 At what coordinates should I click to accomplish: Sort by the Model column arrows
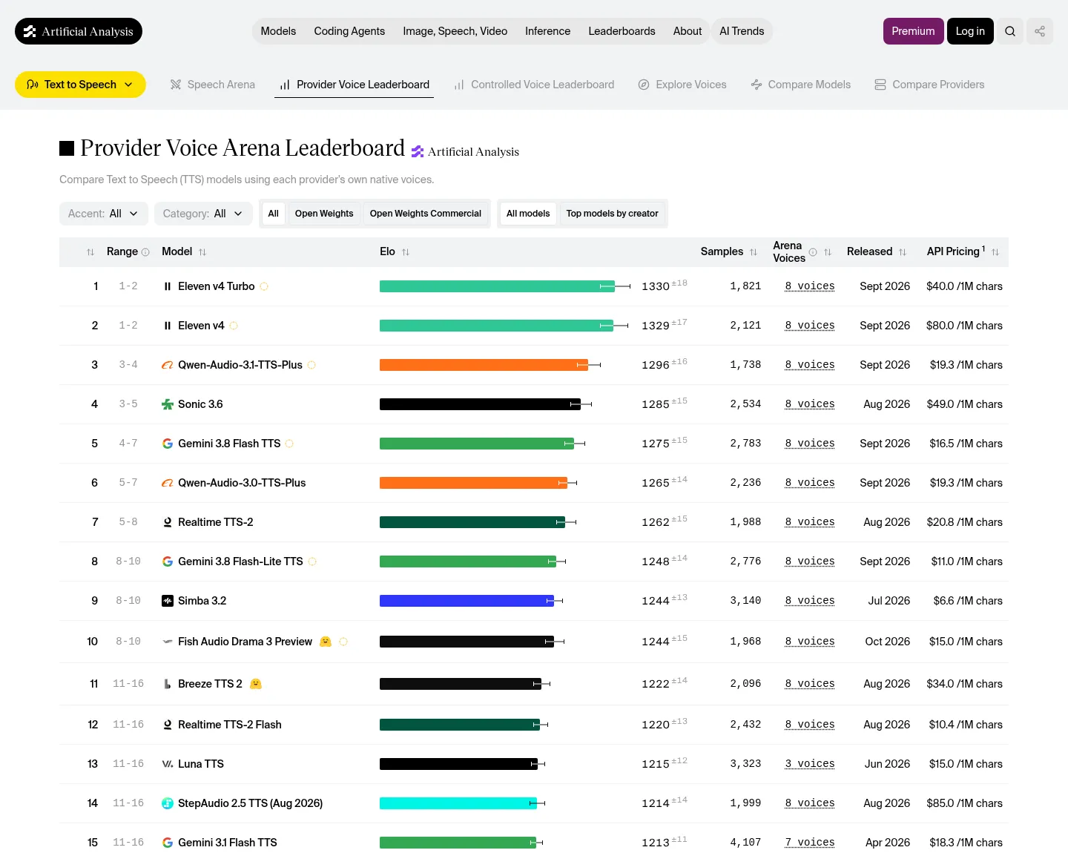tap(202, 252)
